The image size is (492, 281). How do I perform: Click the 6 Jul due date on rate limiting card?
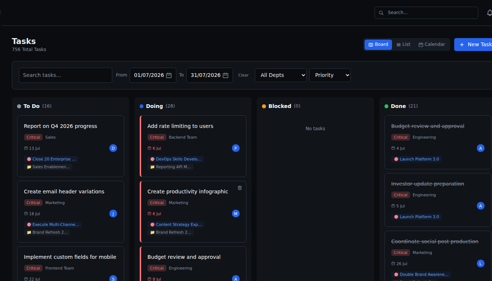point(154,148)
